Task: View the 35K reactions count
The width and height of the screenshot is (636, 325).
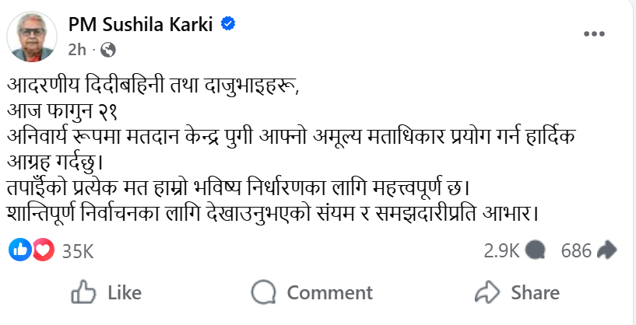Action: (77, 250)
